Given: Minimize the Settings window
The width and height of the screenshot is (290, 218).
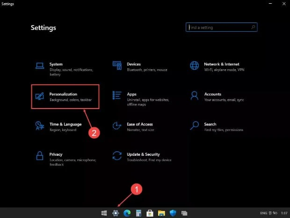Looking at the screenshot, I should [x=270, y=4].
